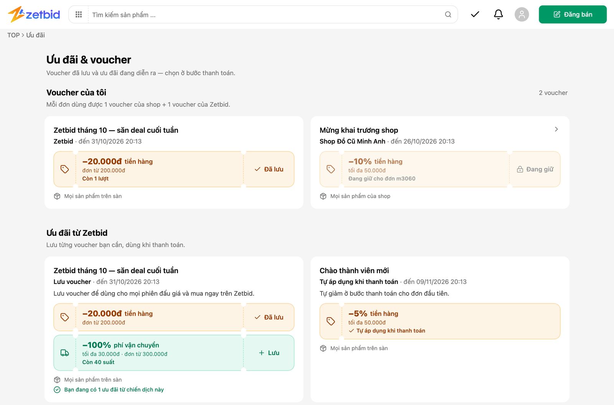Go to TOP breadcrumb link
Viewport: 614px width, 405px height.
tap(13, 35)
